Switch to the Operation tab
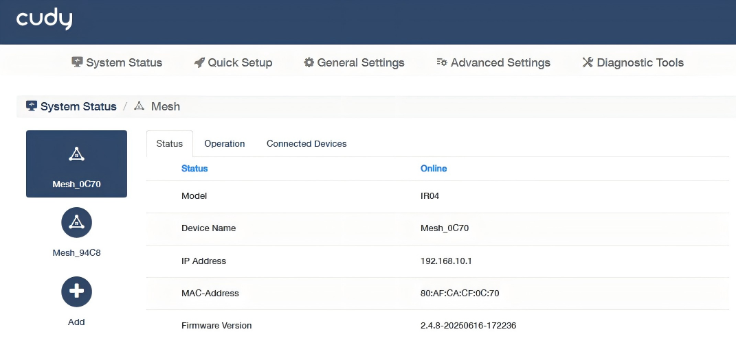Viewport: 736px width, 358px height. pos(225,144)
